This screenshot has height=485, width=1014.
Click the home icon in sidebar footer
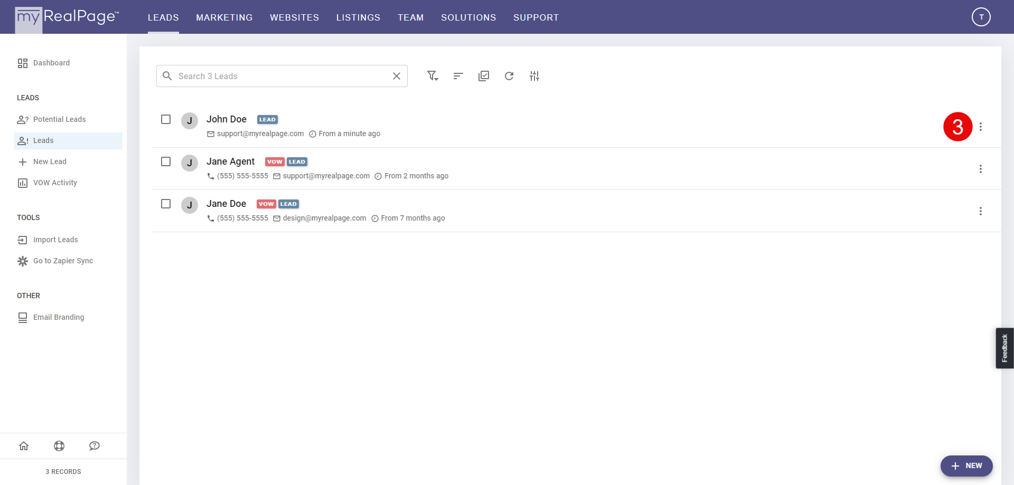[x=24, y=446]
